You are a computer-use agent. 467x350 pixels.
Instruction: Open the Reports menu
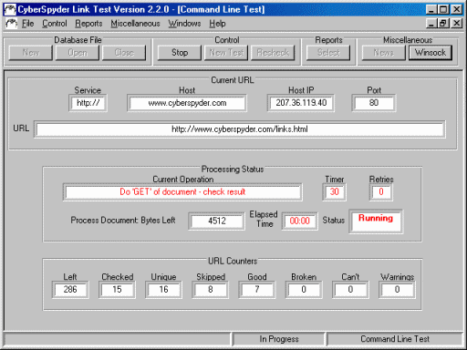(88, 24)
